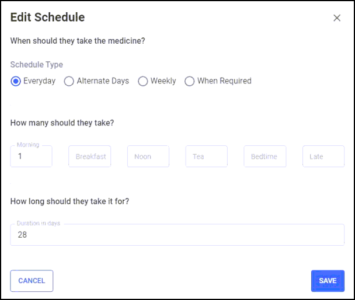Screen dimensions: 355x300
Task: Select the Noon dose input
Action: coord(148,156)
